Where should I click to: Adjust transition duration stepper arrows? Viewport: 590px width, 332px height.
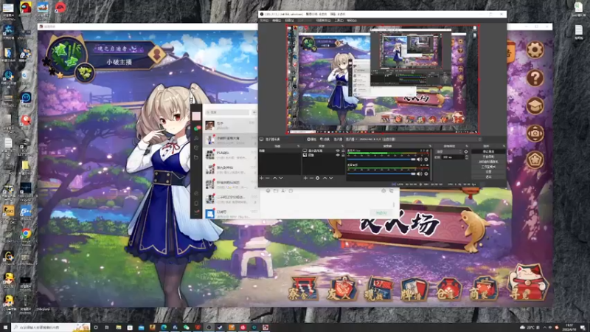(467, 157)
